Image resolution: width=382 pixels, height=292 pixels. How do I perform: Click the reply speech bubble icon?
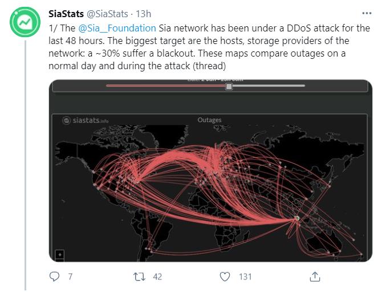click(x=55, y=277)
